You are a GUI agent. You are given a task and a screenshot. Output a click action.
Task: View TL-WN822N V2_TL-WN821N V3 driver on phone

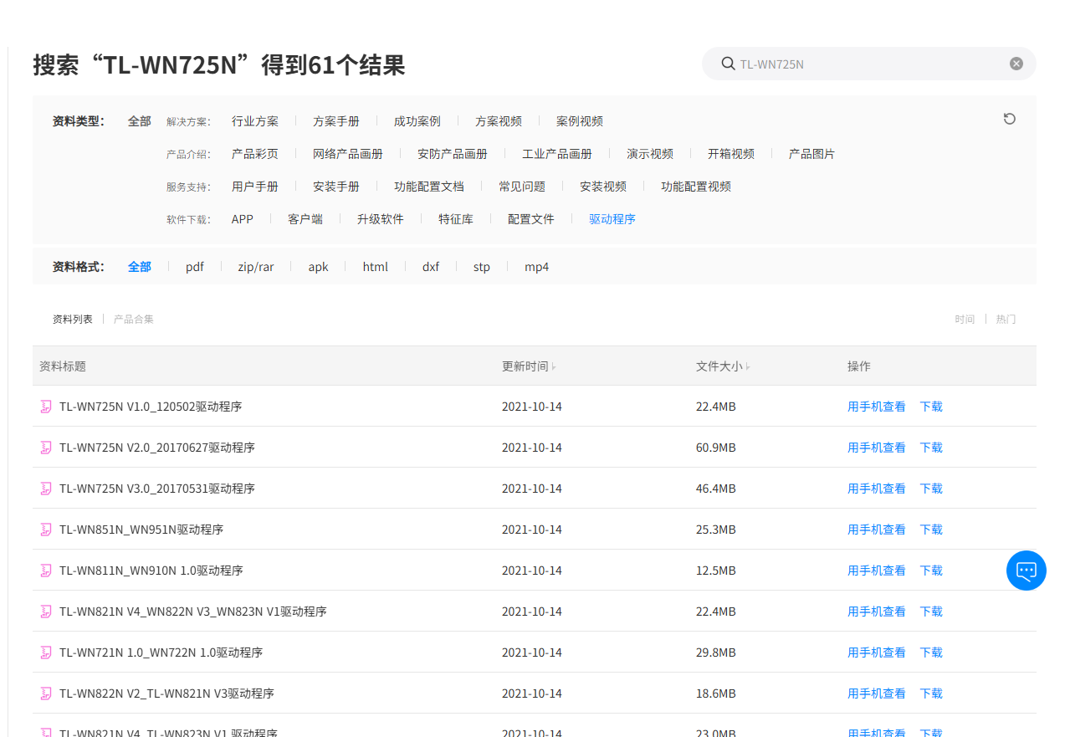coord(877,693)
